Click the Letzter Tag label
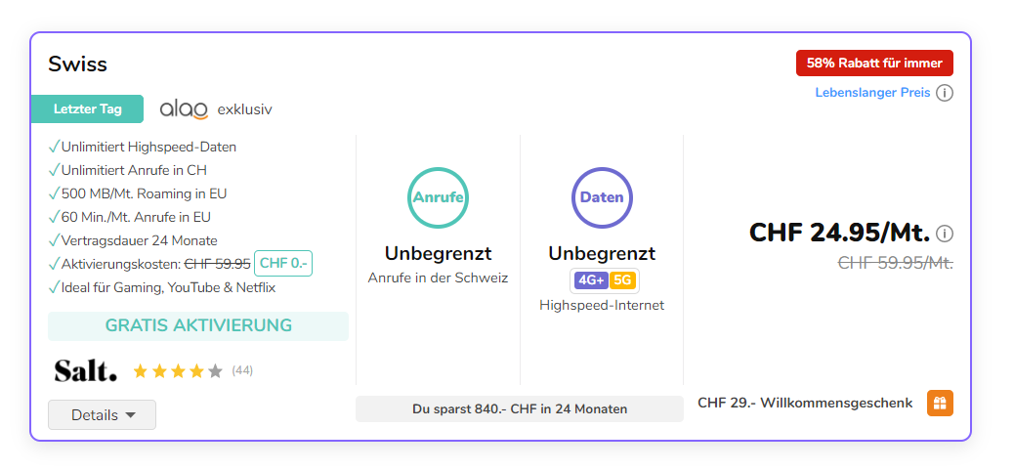Screen dimensions: 1014x471 (x=87, y=108)
